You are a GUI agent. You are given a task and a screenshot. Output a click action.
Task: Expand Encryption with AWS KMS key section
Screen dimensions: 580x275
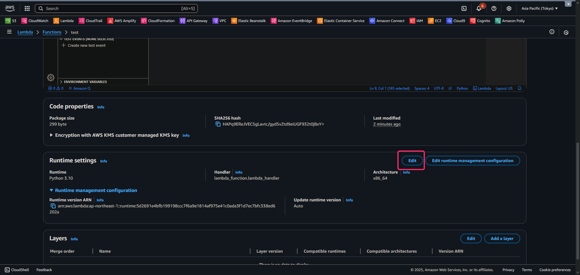51,135
